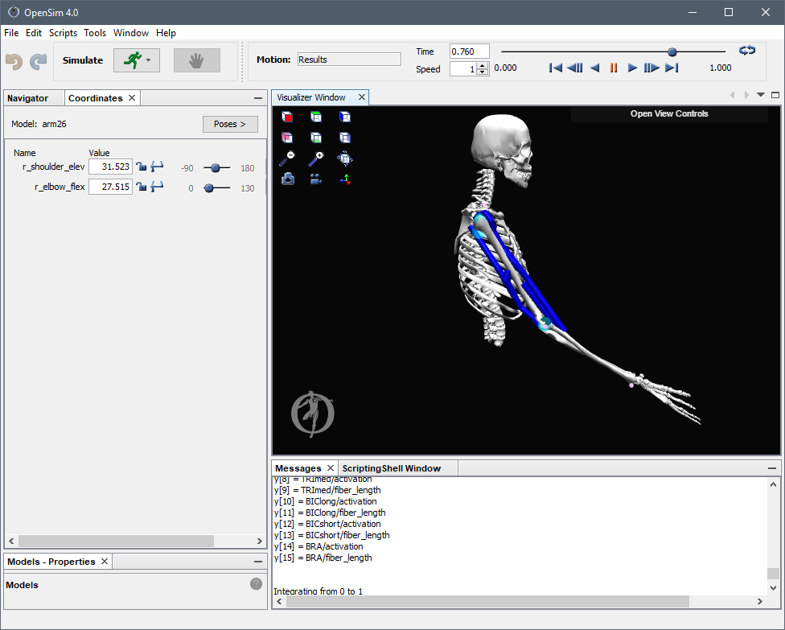
Task: Select the Visualizer Window tab
Action: point(311,97)
